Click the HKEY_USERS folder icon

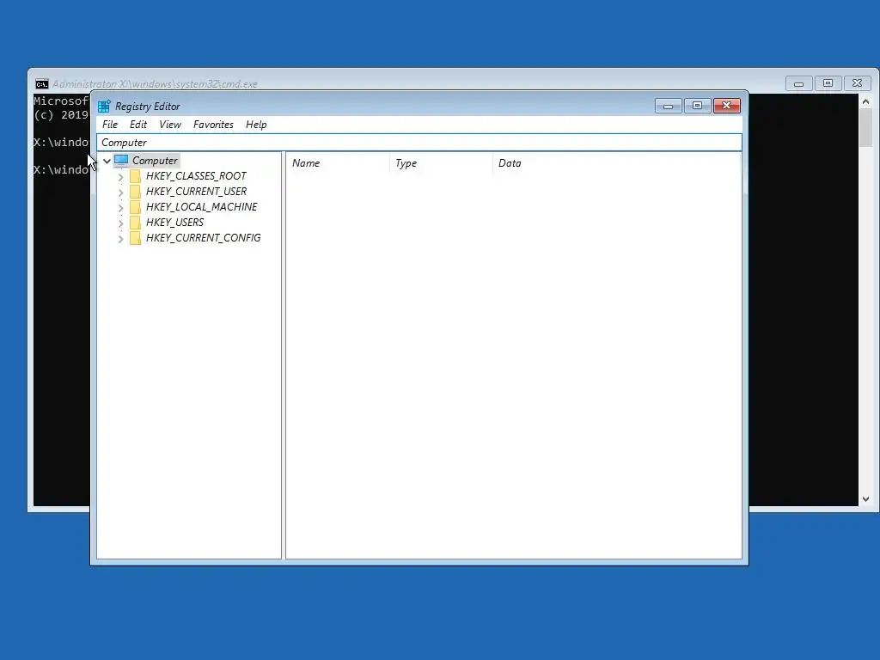[135, 223]
